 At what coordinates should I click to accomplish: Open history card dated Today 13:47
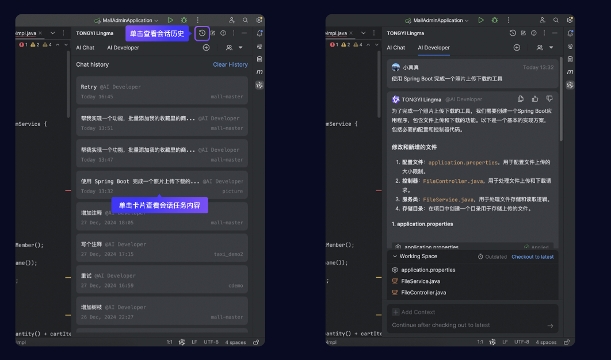[x=162, y=154]
